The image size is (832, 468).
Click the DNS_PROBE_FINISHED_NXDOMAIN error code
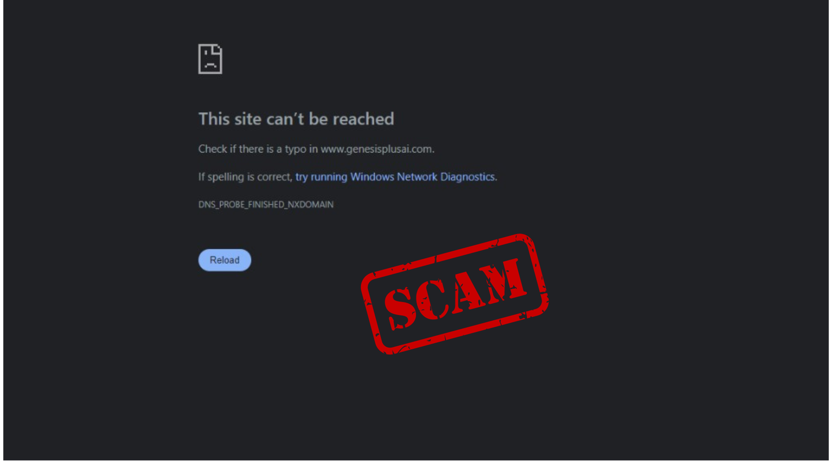click(266, 205)
